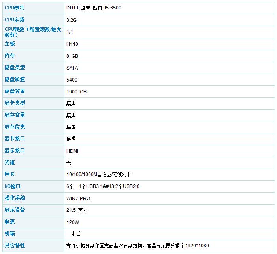Viewport: 277px width, 254px height.
Task: Click the HDMI display interface value
Action: tap(72, 151)
